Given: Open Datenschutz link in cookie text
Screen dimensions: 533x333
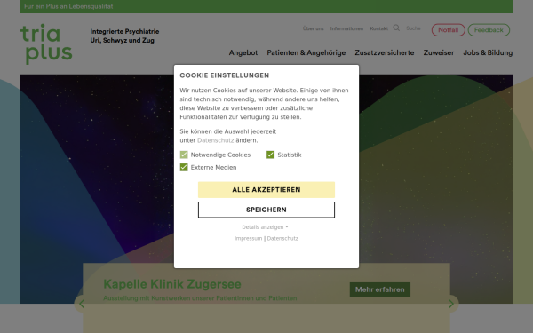Looking at the screenshot, I should (216, 140).
